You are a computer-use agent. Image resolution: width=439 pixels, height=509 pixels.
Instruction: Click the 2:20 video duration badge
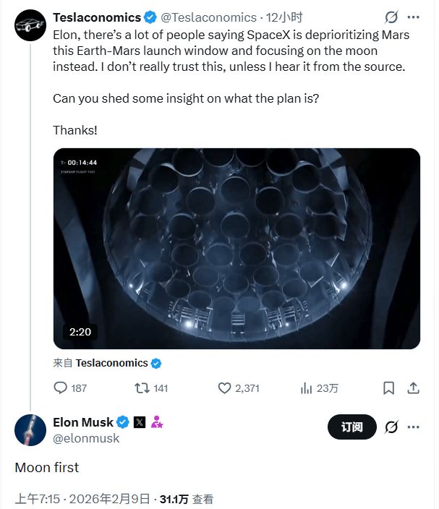coord(80,332)
